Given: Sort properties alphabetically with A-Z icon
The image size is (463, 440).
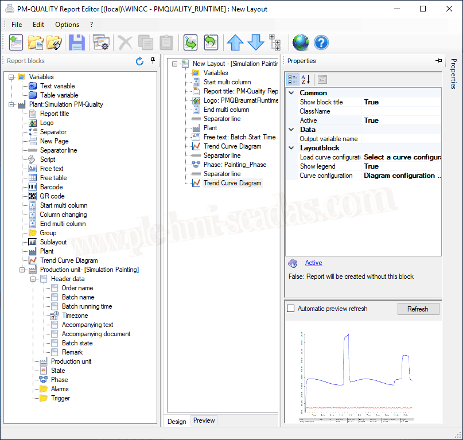Looking at the screenshot, I should (x=306, y=79).
